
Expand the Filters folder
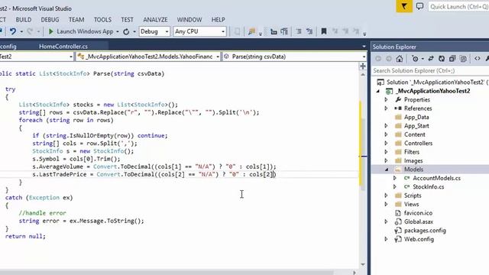coord(386,152)
